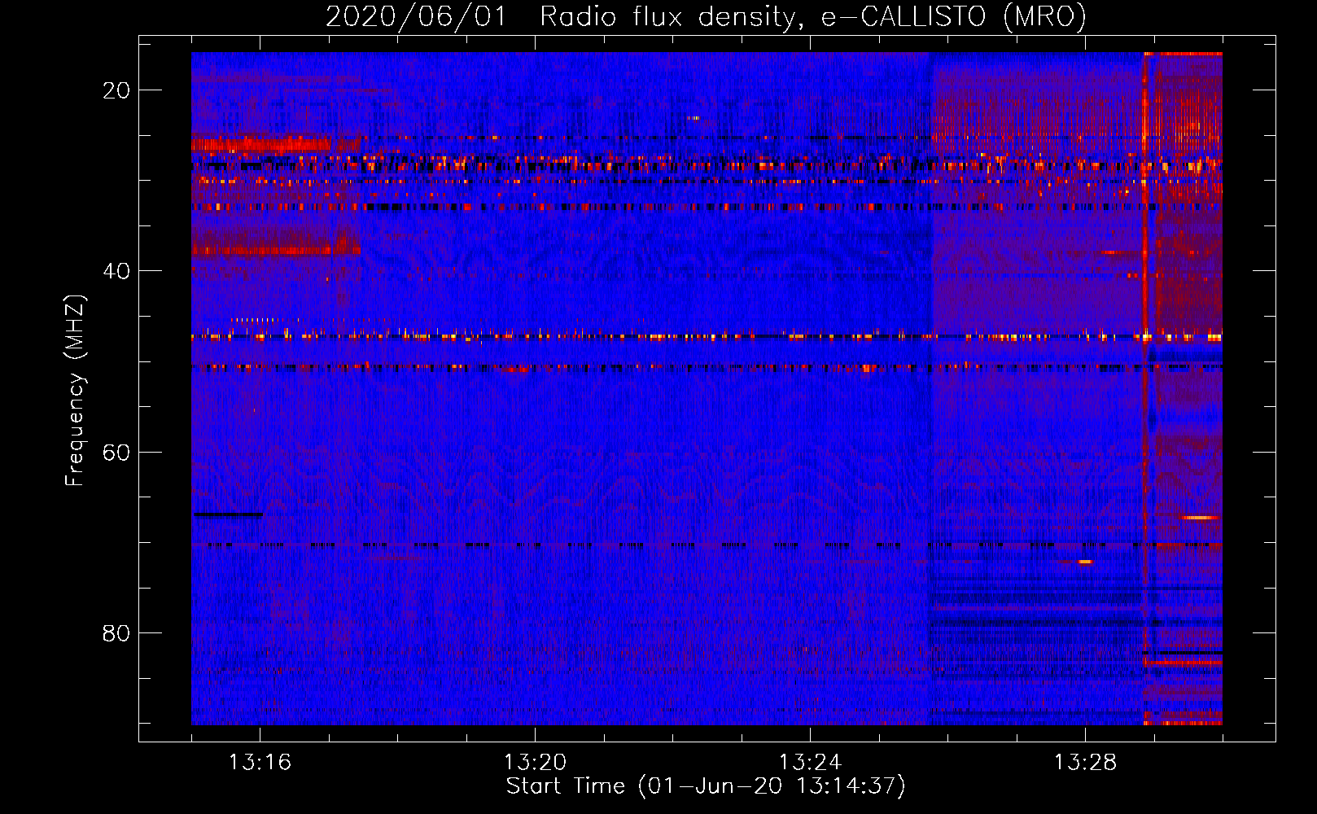
Task: Select the 13:20 time tick label
Action: (535, 763)
